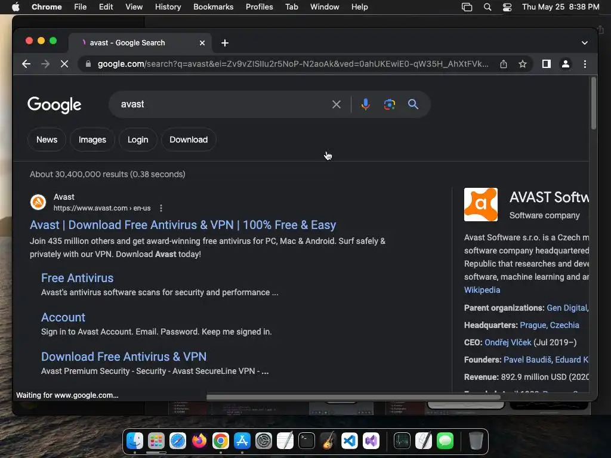Open Activity Monitor from the Dock
Viewport: 611px width, 458px height.
402,441
